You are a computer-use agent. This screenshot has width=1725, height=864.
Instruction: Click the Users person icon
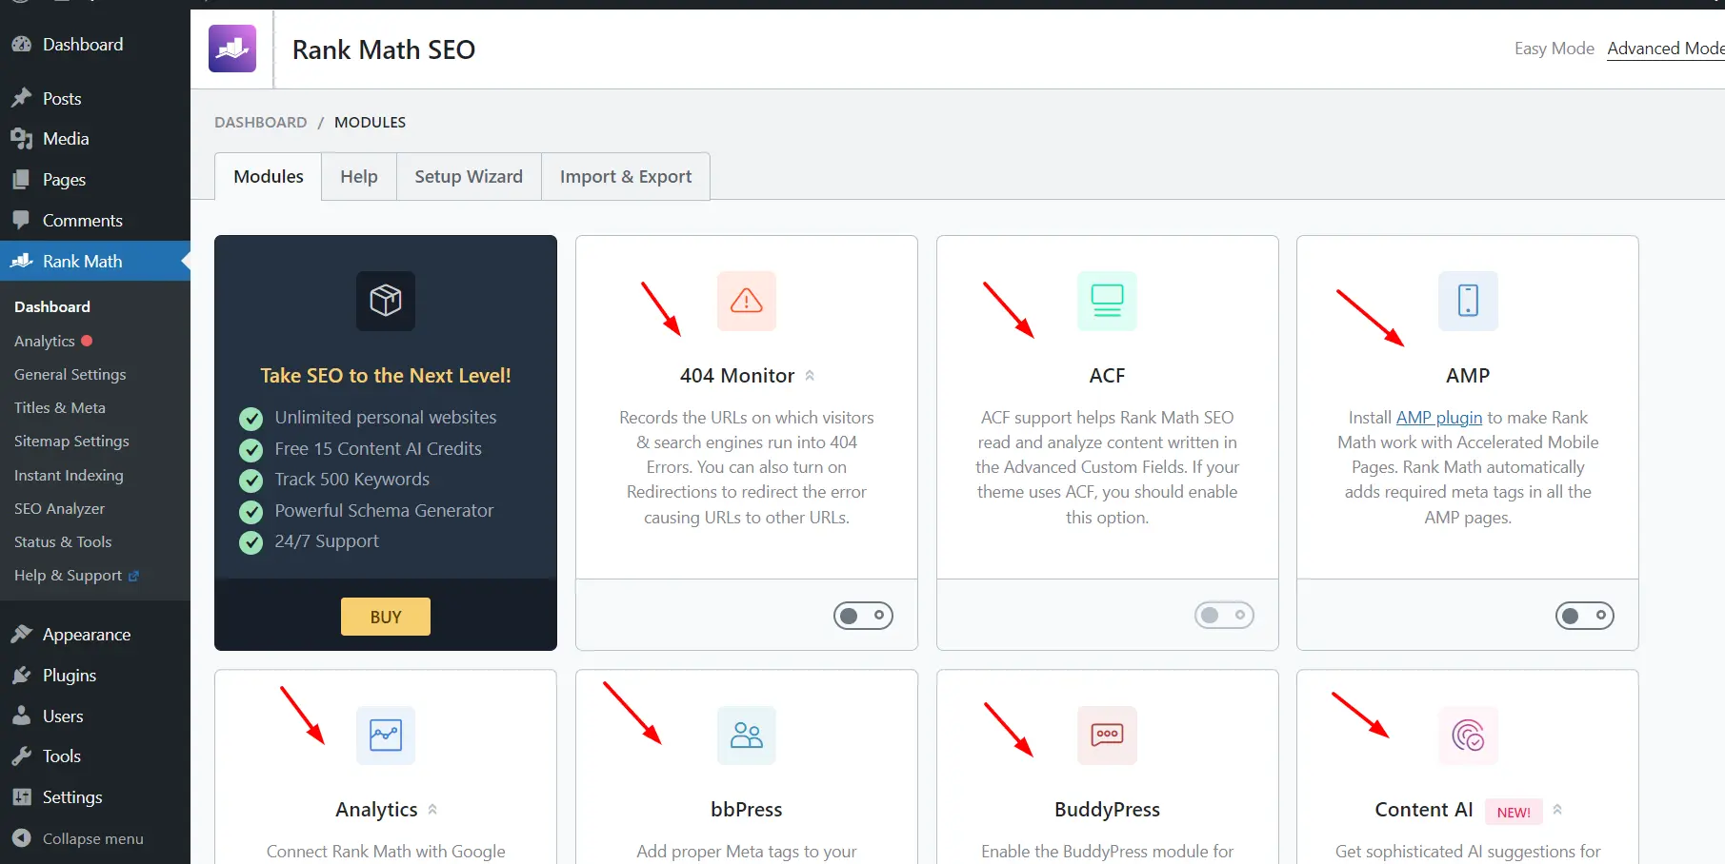point(21,716)
